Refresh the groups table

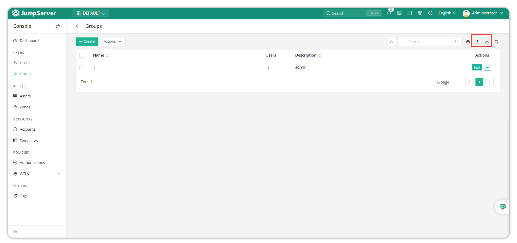(496, 42)
